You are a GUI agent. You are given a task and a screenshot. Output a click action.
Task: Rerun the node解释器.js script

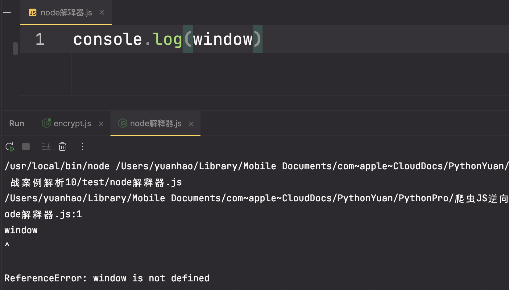10,147
